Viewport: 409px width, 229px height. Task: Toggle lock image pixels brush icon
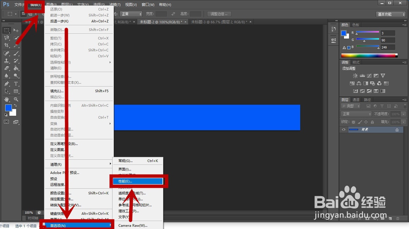pyautogui.click(x=360, y=122)
